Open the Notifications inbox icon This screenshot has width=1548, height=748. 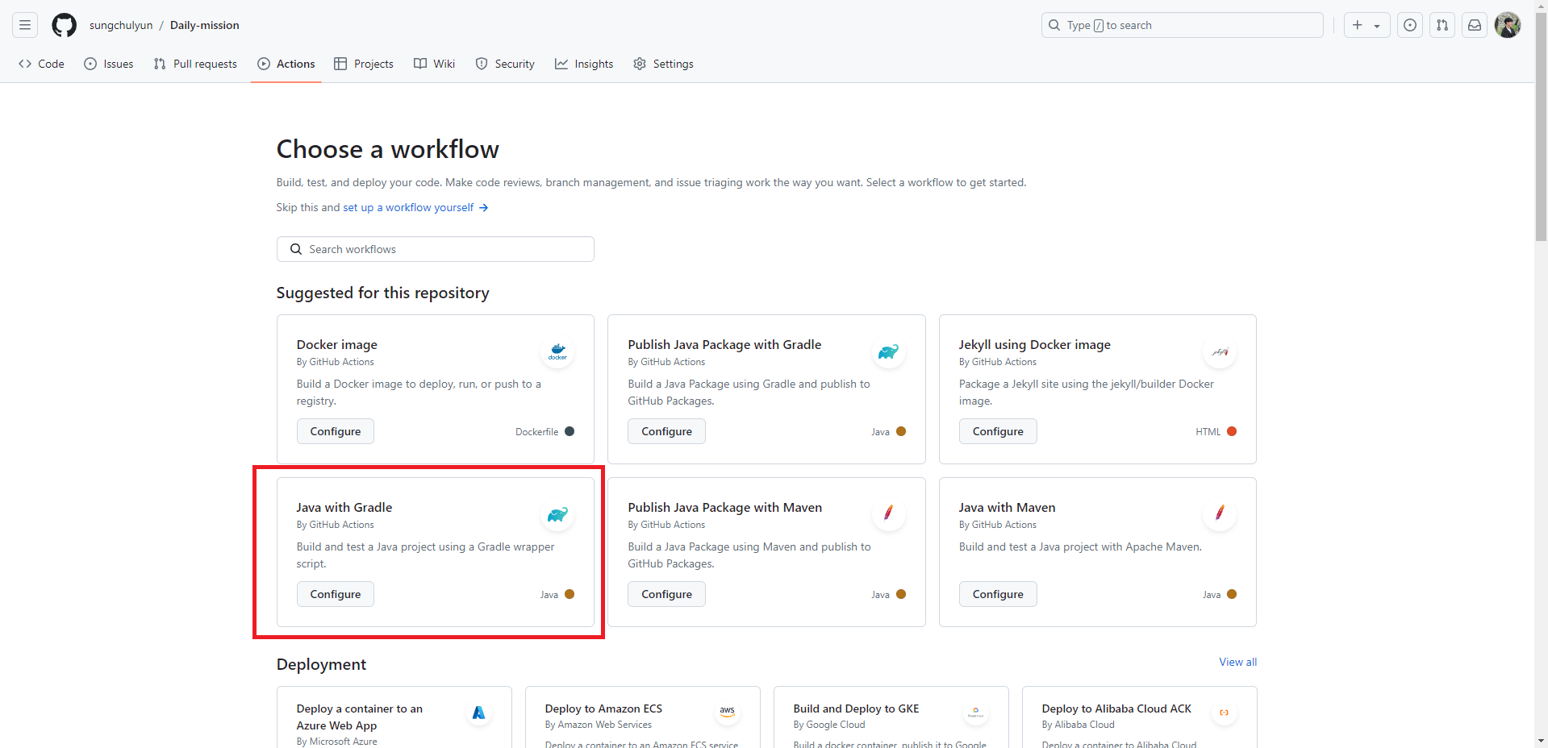coord(1475,25)
